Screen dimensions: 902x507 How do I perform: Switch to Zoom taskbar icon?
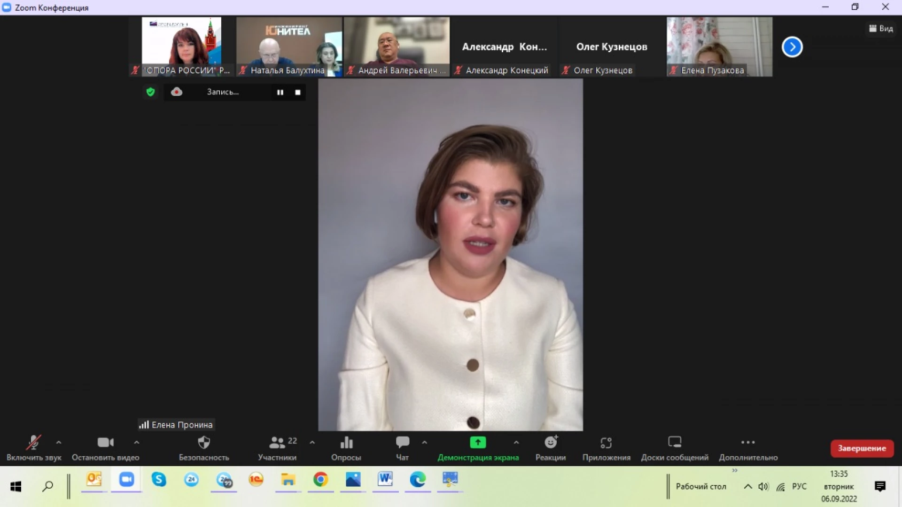pyautogui.click(x=126, y=480)
